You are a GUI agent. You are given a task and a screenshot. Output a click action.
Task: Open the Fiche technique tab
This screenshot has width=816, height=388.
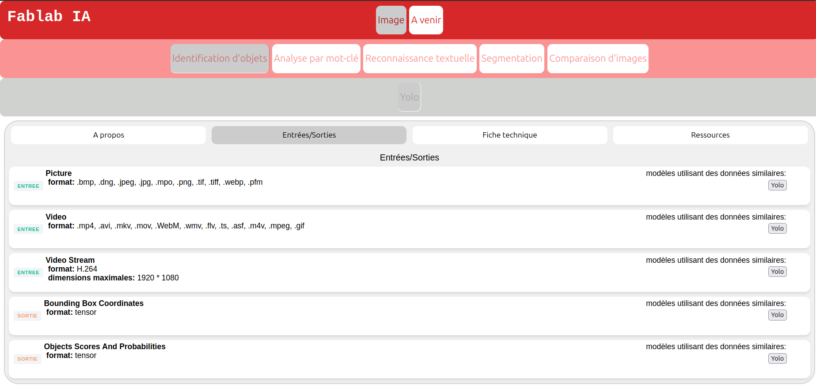tap(510, 135)
